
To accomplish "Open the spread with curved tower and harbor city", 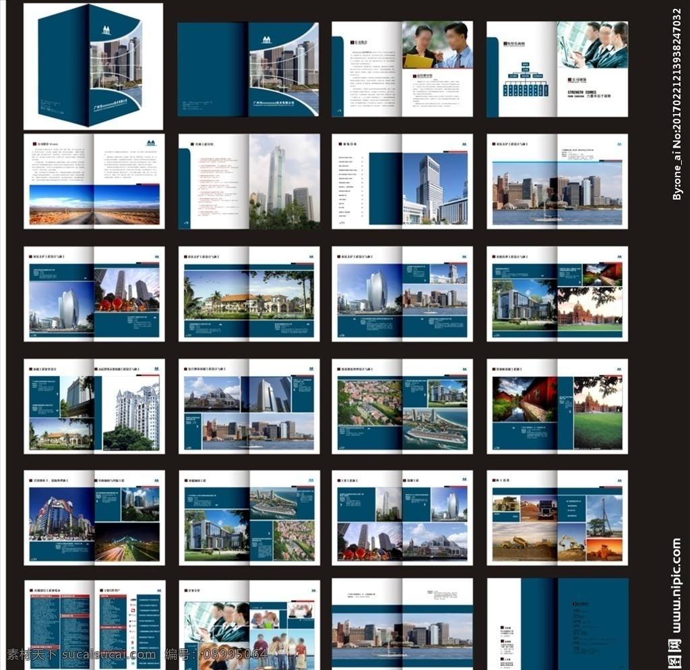I will point(402,294).
